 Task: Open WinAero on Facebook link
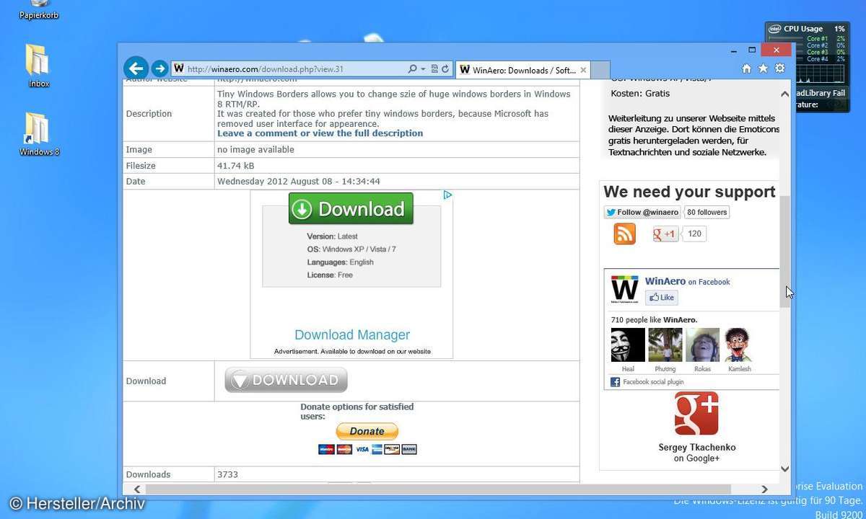click(687, 281)
